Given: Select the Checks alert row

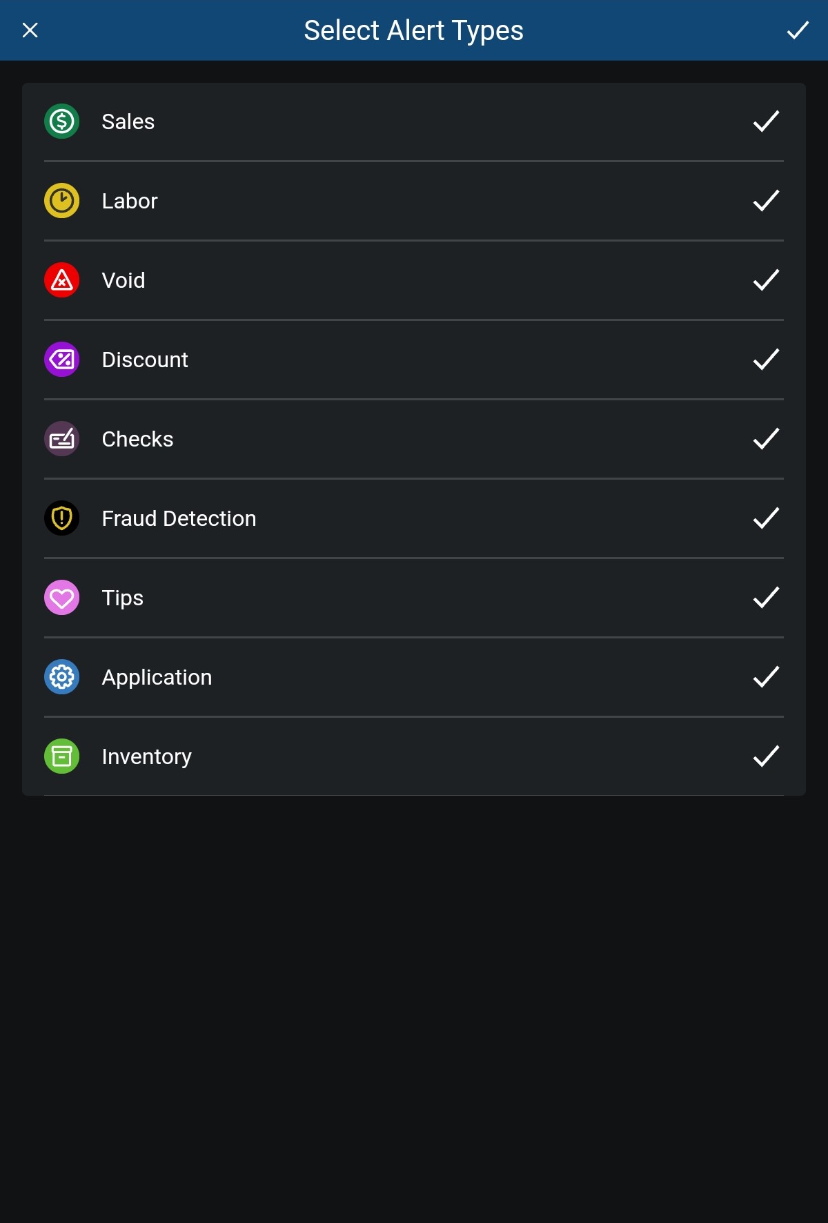Looking at the screenshot, I should 414,438.
